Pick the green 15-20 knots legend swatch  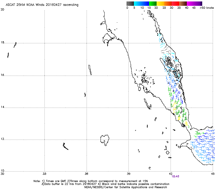click(153, 3)
